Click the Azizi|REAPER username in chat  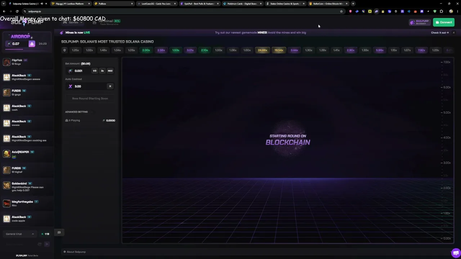coord(20,152)
